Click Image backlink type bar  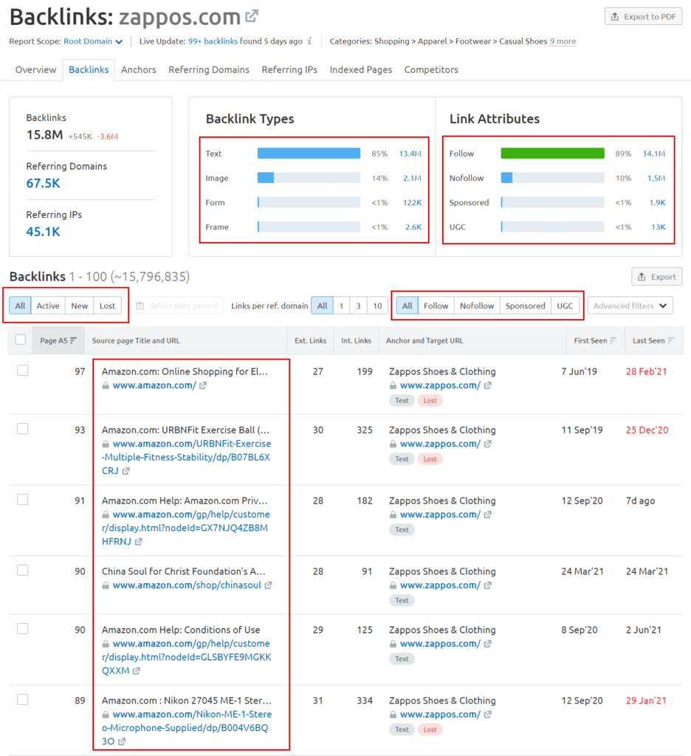pos(309,178)
